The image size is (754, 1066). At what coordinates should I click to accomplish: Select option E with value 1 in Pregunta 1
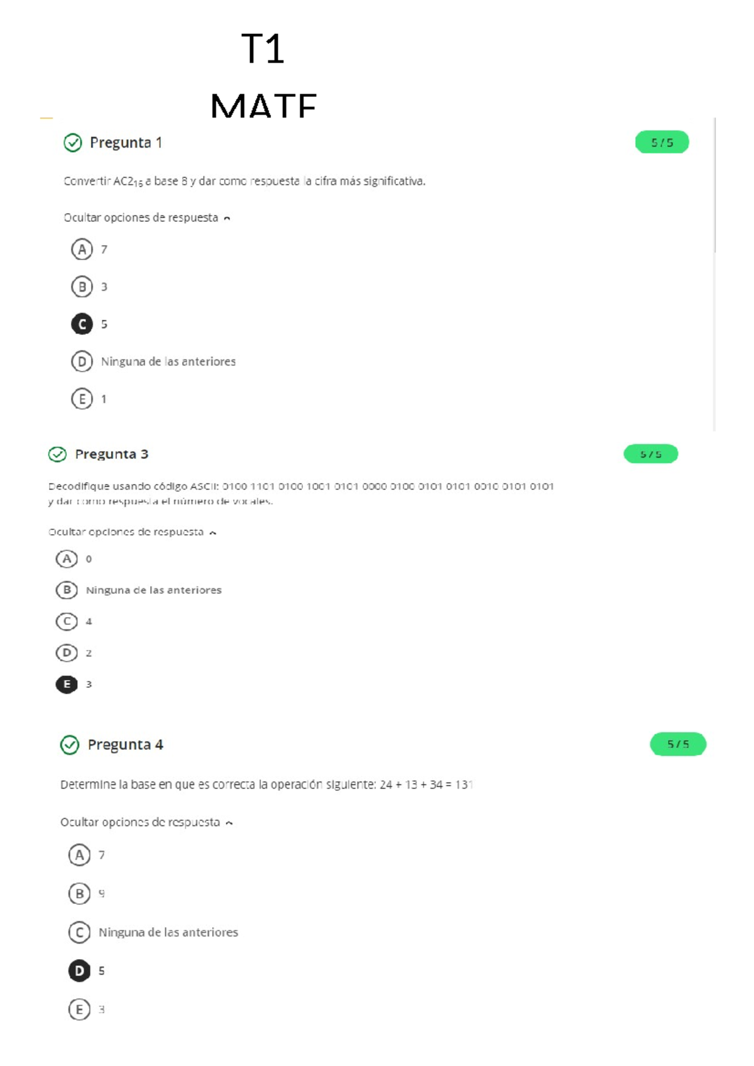click(x=82, y=398)
